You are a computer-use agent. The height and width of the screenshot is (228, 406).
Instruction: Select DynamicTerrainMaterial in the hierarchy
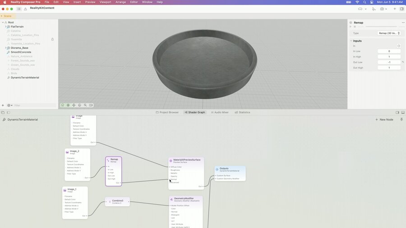25,78
